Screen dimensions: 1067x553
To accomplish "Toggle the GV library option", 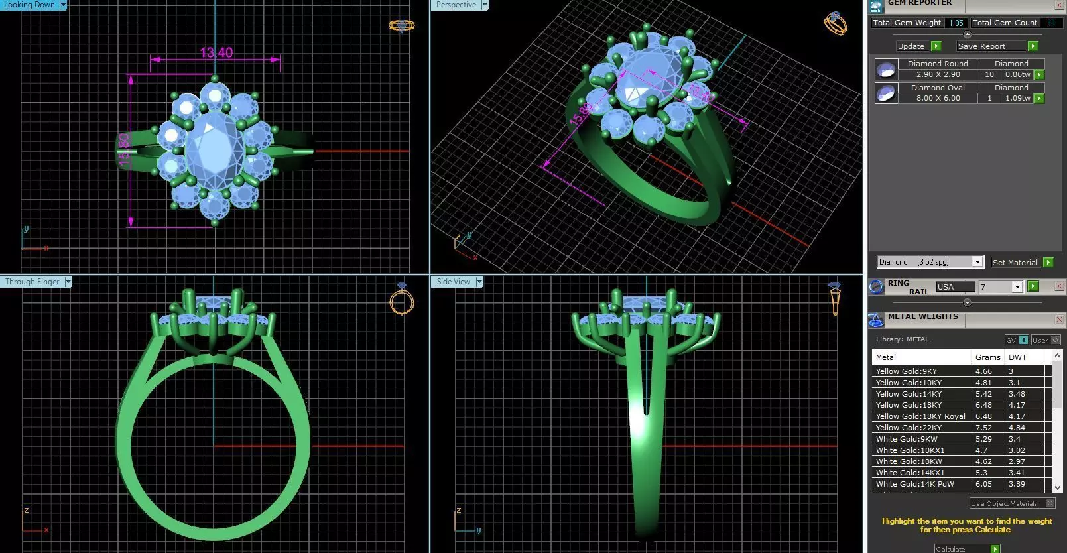I will (x=1017, y=340).
